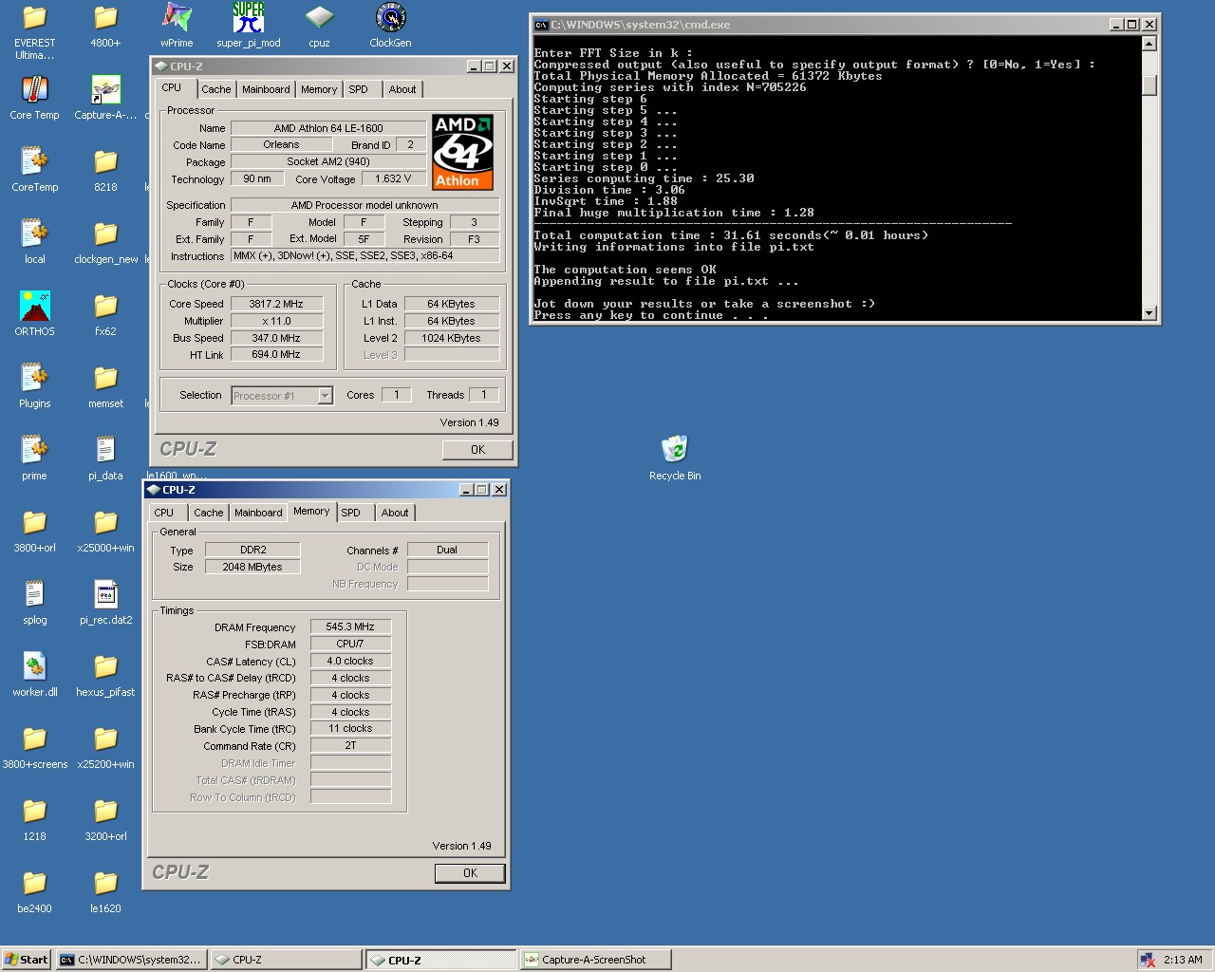Switch to SPD tab in upper CPU-Z
This screenshot has width=1215, height=972.
click(358, 89)
